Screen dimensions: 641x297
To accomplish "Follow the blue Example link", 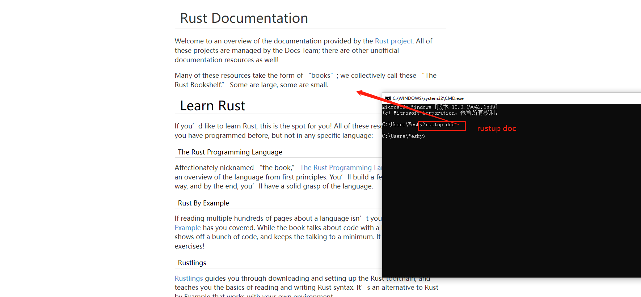I will click(187, 228).
